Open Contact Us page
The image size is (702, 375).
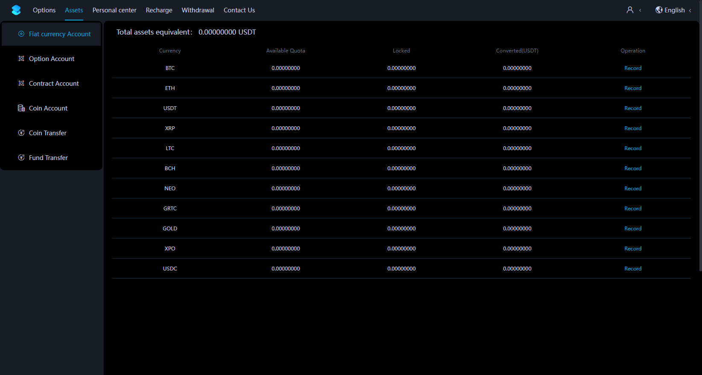[x=239, y=10]
